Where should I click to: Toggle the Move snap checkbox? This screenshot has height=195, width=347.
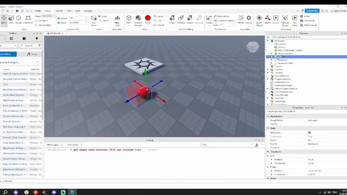pyautogui.click(x=59, y=23)
